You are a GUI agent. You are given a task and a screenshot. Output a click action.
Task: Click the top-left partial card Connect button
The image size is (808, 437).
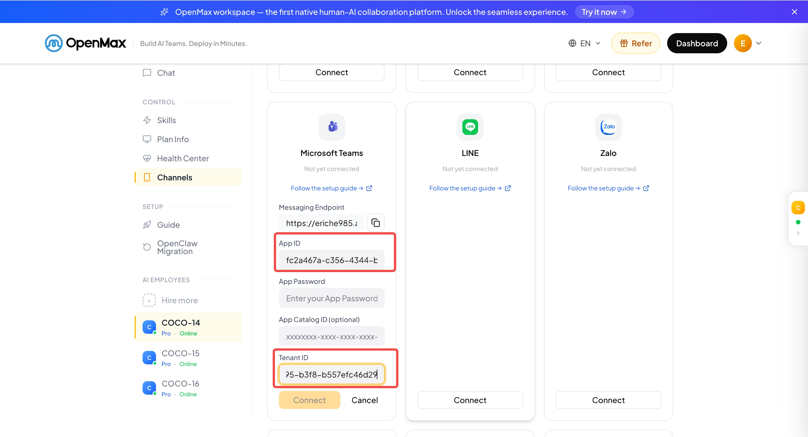tap(332, 72)
